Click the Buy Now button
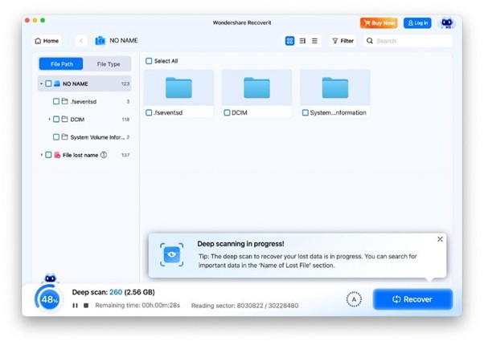The width and height of the screenshot is (484, 345). pyautogui.click(x=378, y=23)
